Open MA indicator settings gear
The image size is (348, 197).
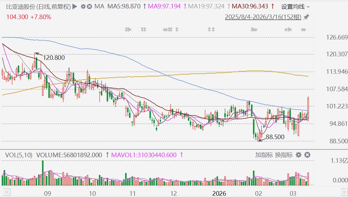83,6
